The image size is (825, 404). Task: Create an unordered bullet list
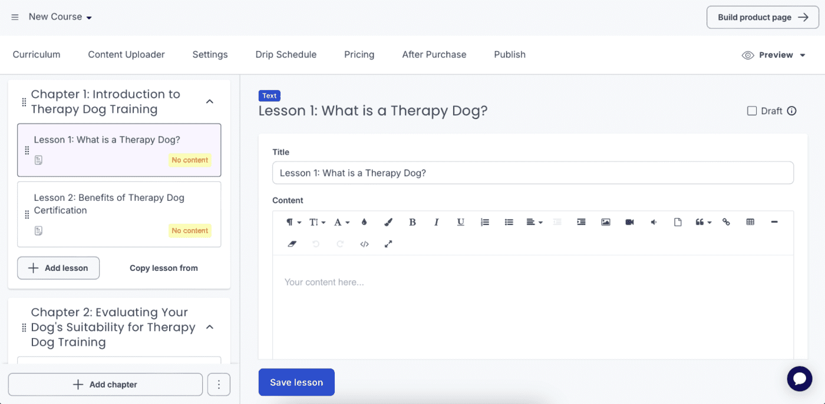click(x=509, y=222)
